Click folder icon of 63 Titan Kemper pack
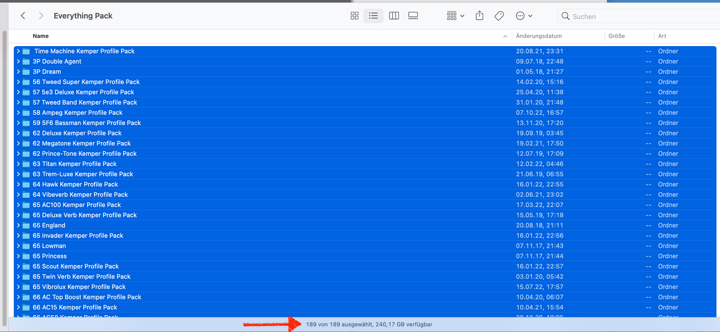The width and height of the screenshot is (720, 332). tap(26, 164)
